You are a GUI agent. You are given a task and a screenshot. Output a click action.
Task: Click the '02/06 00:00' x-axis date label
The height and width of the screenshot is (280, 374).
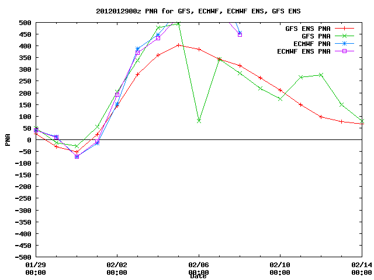click(x=199, y=268)
